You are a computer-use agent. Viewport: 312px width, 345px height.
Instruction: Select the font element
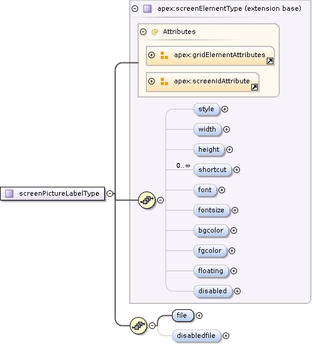pyautogui.click(x=205, y=190)
